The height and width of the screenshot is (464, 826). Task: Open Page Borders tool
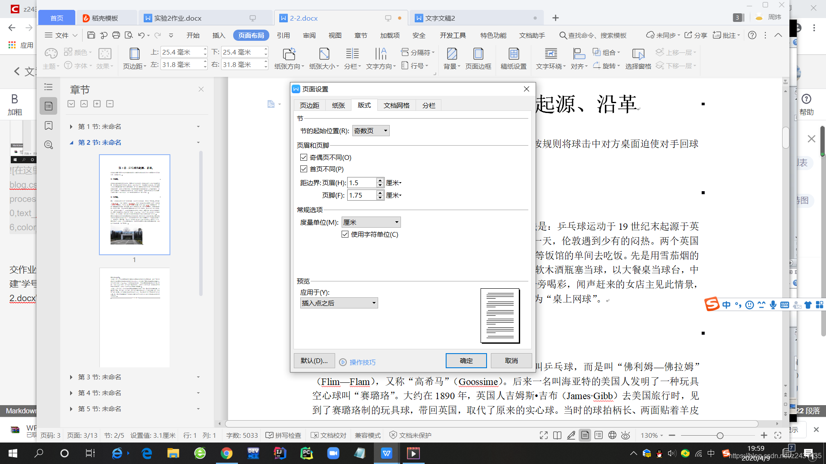[x=478, y=58]
